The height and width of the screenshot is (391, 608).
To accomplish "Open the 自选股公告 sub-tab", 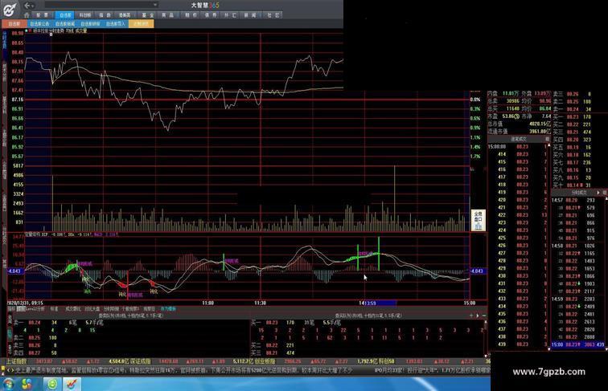I will pyautogui.click(x=39, y=23).
